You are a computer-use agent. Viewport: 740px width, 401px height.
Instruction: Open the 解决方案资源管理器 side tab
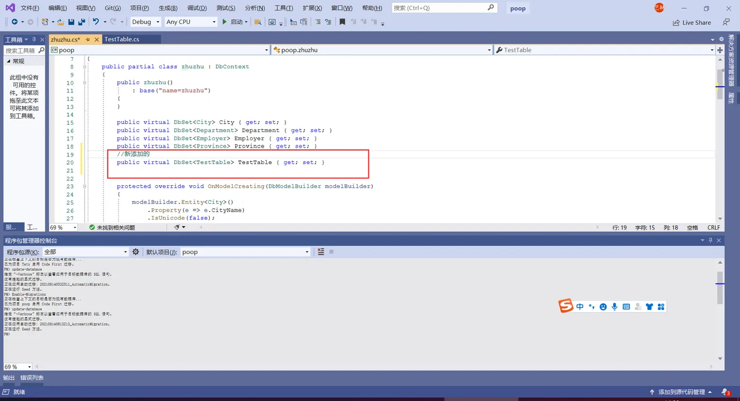point(732,60)
